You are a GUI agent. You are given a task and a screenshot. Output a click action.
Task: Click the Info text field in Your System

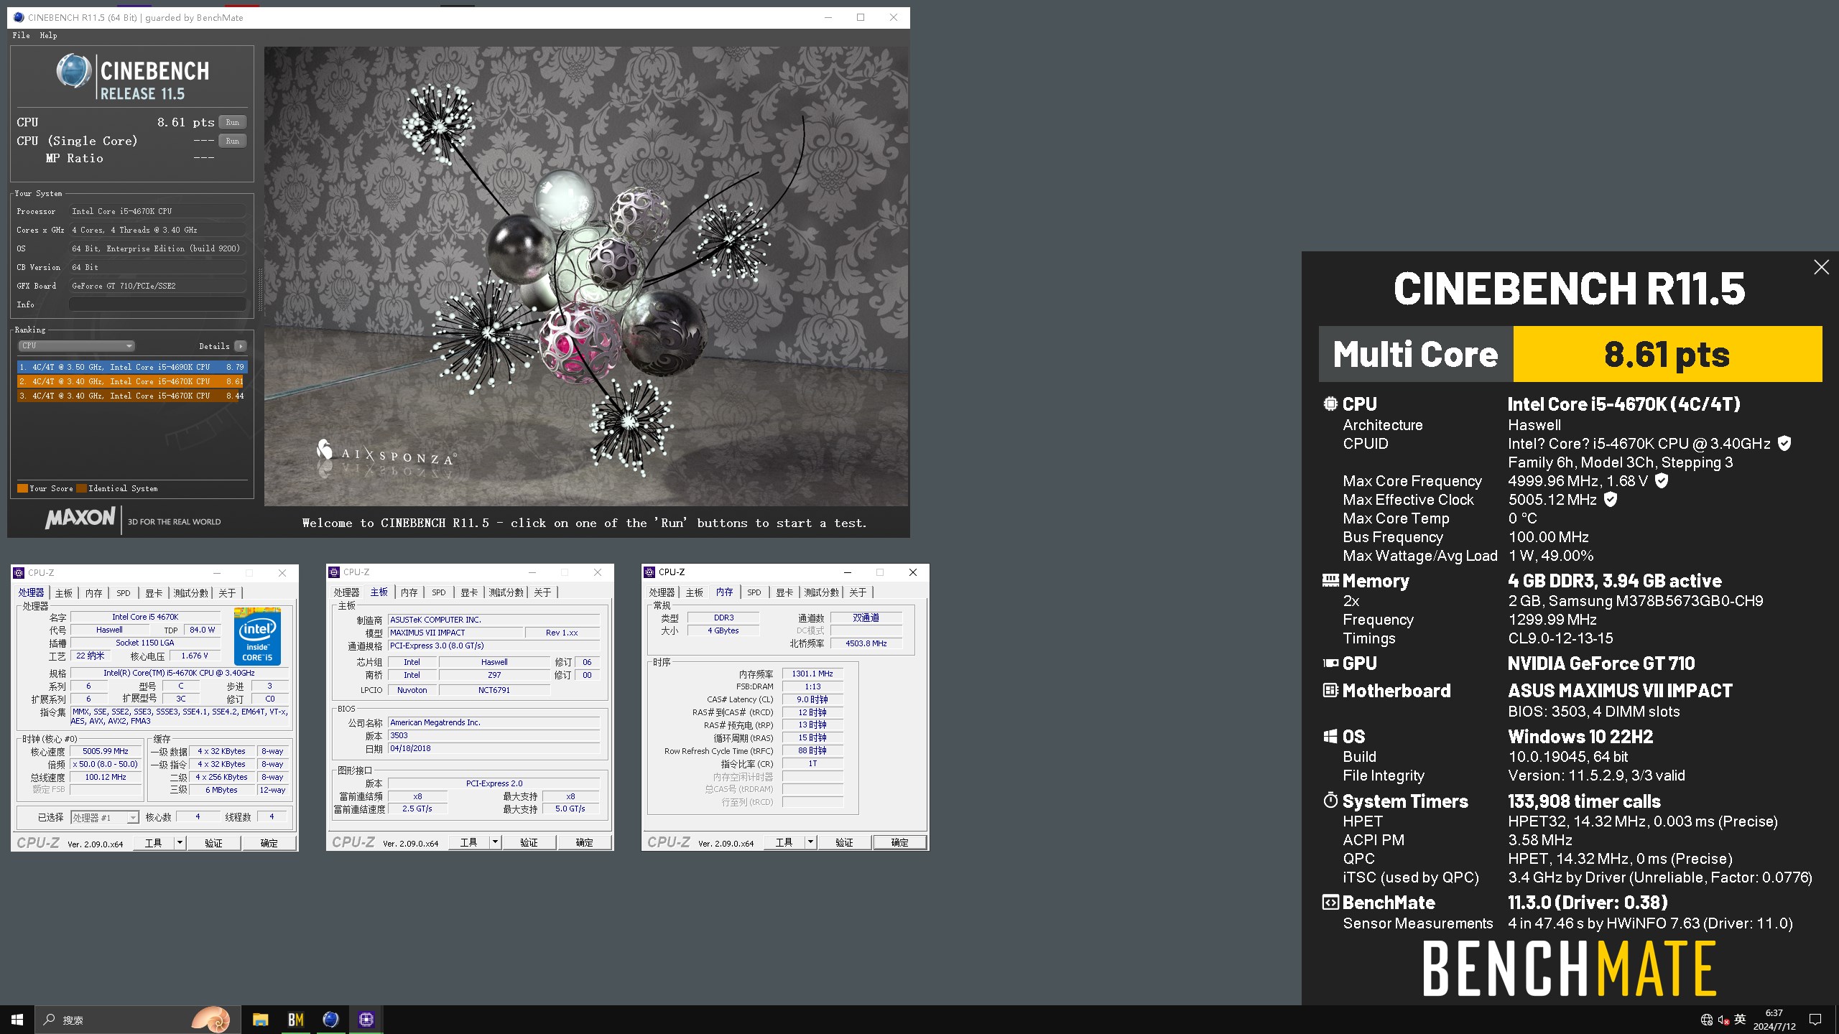[x=158, y=304]
